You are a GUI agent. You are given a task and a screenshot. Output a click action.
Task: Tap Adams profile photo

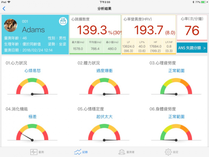tap(10, 25)
